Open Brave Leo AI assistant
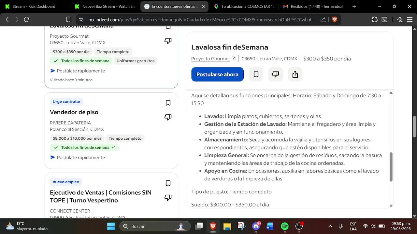Image resolution: width=417 pixels, height=234 pixels. click(x=400, y=19)
